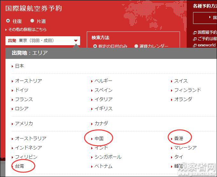
Task: Click the red arrow bullet beside 日本
Action: tap(12, 67)
